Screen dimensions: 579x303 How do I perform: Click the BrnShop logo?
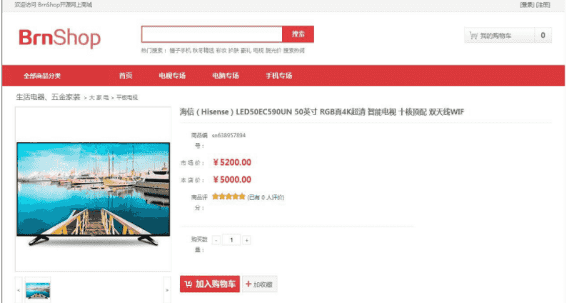[x=59, y=38]
